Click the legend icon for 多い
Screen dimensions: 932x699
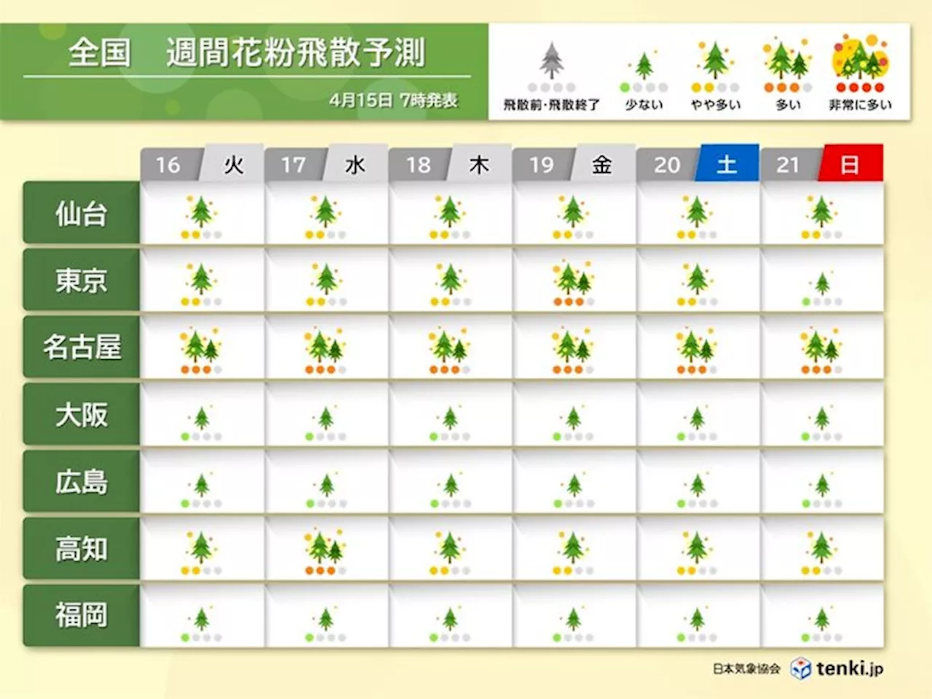click(787, 66)
